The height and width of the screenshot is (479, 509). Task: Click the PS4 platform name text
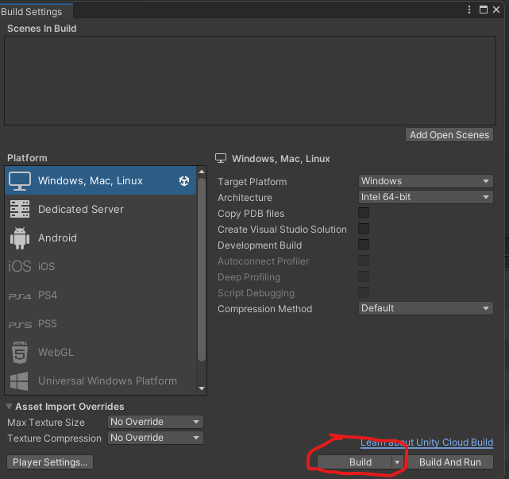coord(48,295)
